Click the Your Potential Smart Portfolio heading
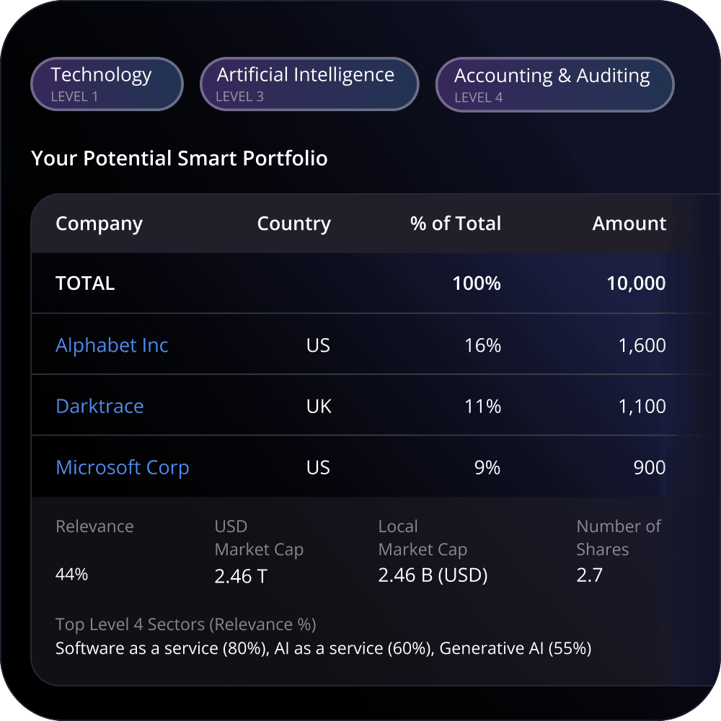 [180, 159]
